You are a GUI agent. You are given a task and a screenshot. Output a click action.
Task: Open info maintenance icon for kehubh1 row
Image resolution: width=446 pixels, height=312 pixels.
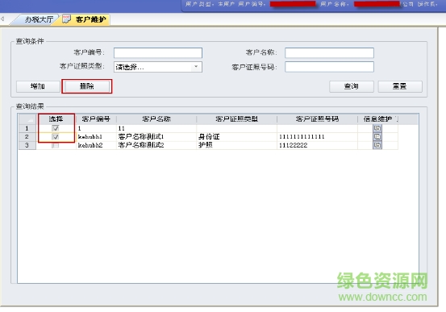coord(377,137)
